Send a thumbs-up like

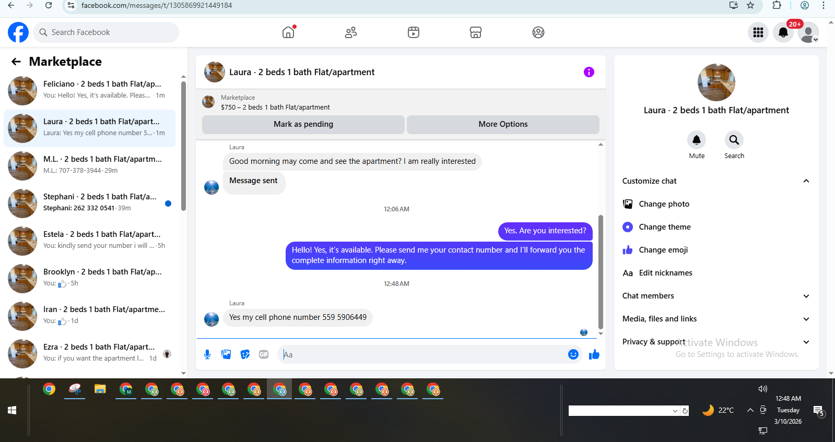click(x=594, y=354)
